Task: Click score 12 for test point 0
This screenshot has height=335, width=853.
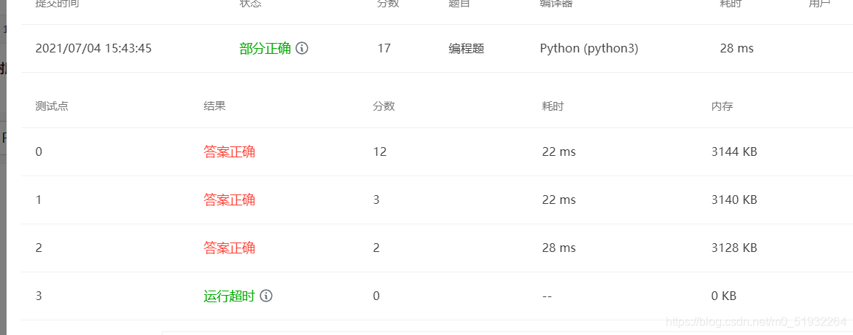Action: point(380,151)
